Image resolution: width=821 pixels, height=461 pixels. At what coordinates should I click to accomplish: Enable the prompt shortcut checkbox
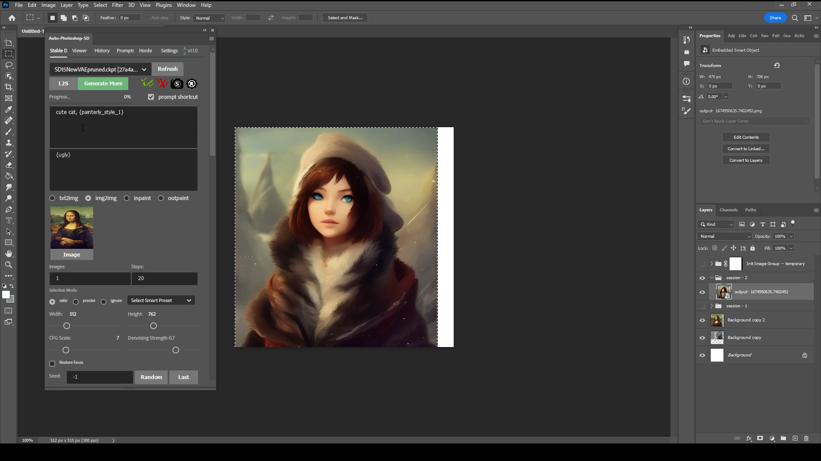[x=151, y=96]
